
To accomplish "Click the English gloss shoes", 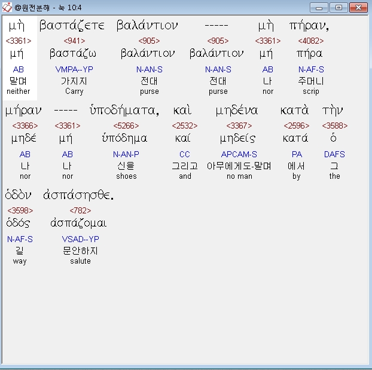I will click(x=126, y=176).
